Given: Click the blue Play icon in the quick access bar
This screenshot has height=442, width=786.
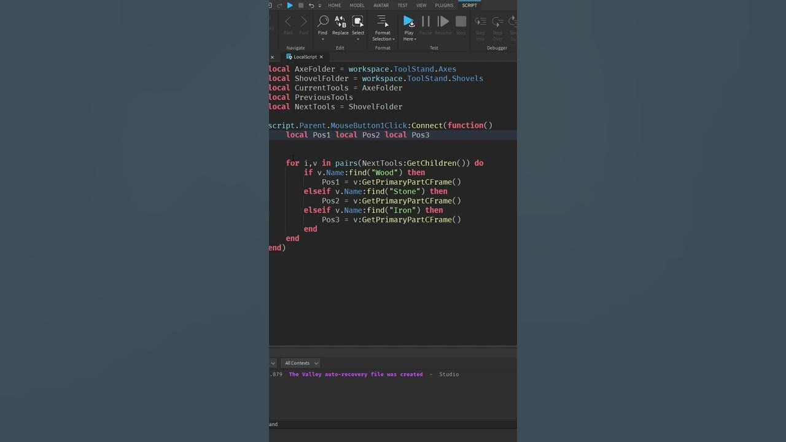Looking at the screenshot, I should 290,6.
